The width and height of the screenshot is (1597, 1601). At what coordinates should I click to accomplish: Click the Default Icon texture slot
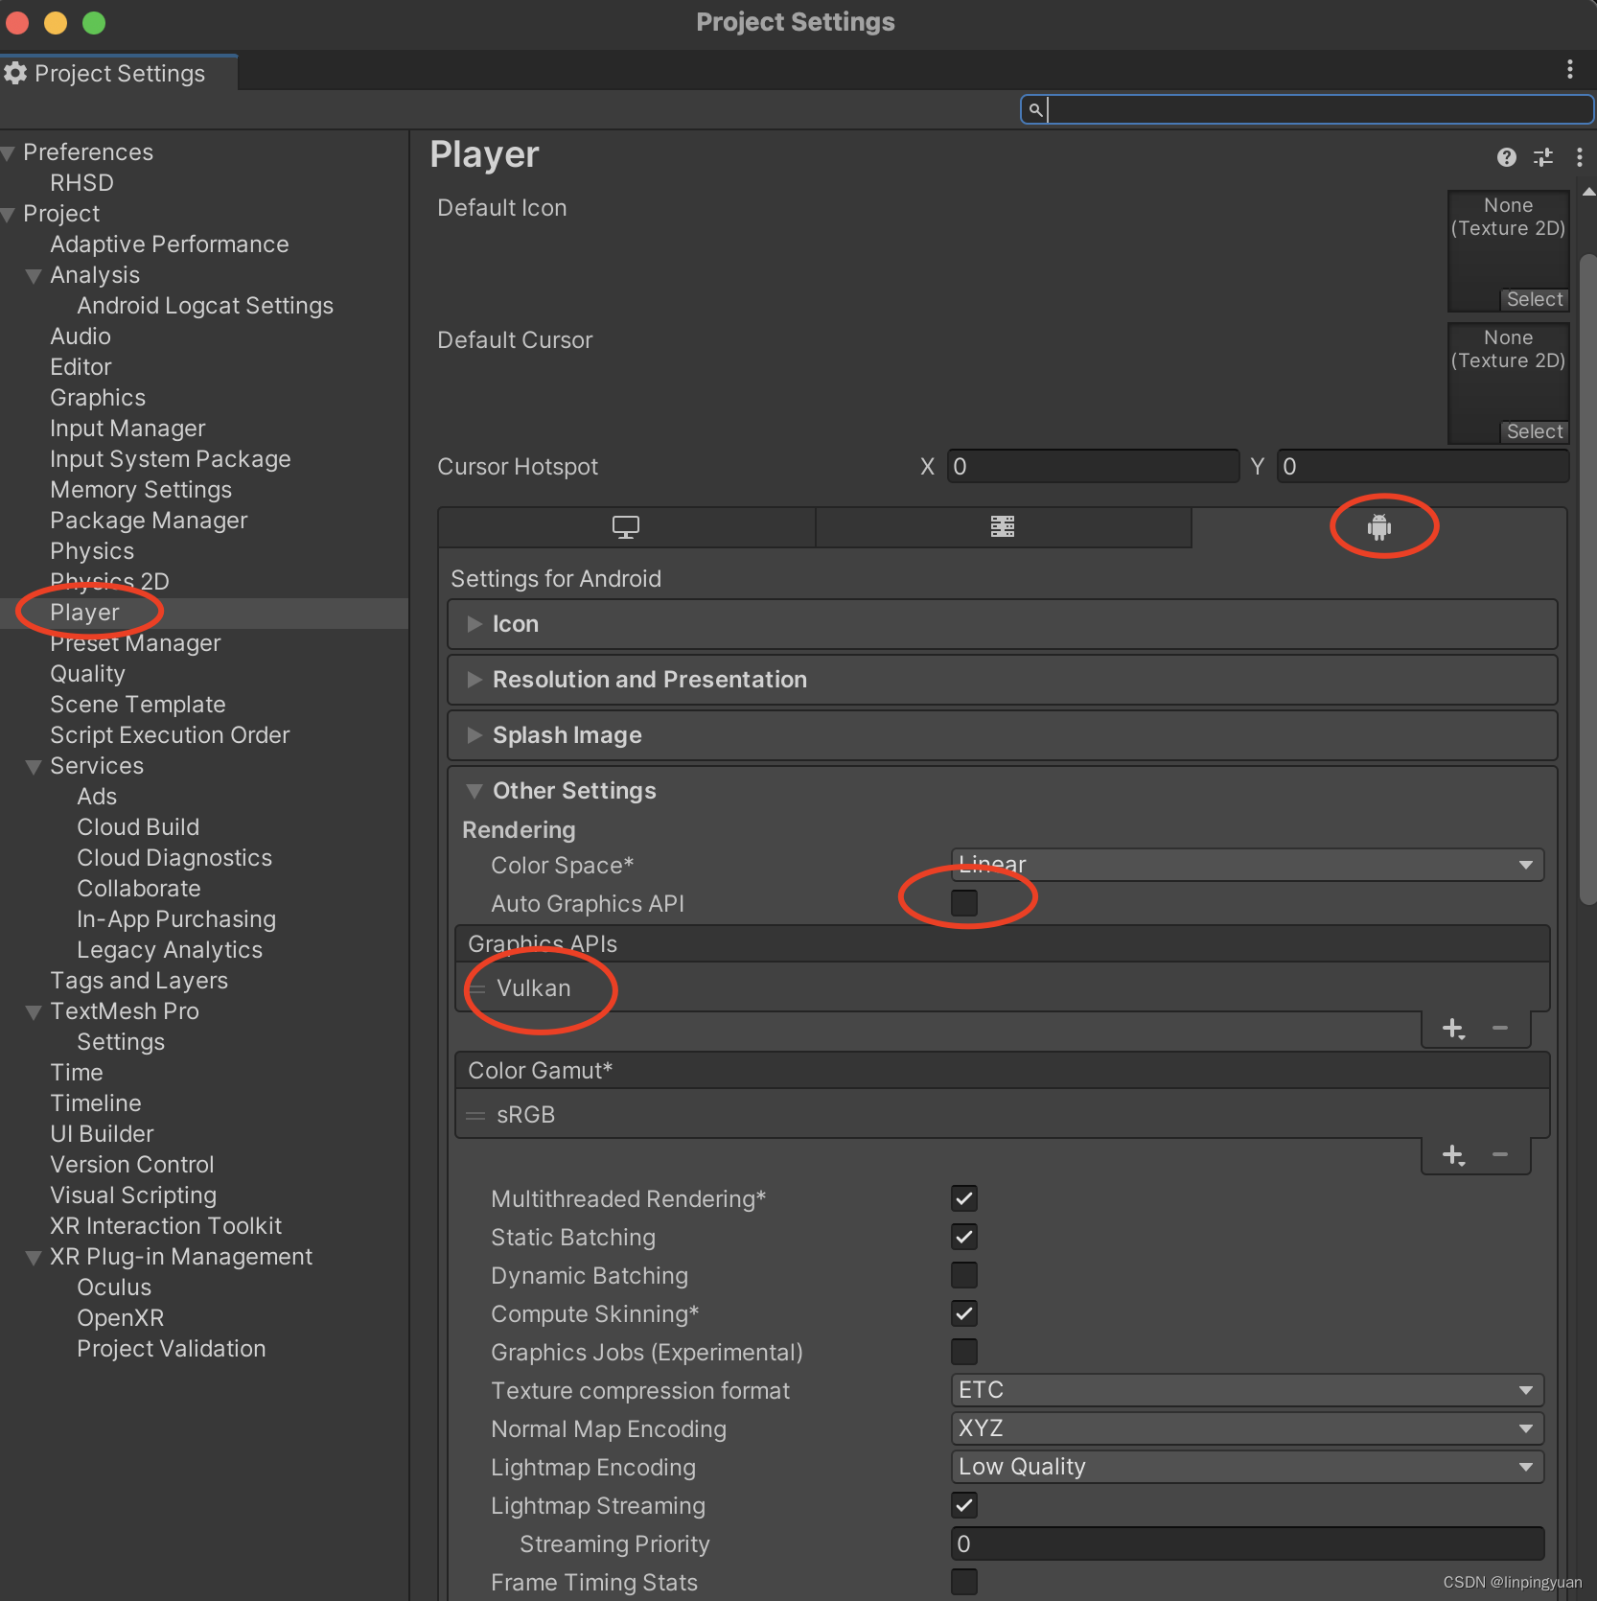(1508, 251)
